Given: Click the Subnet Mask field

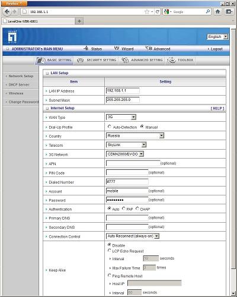Looking at the screenshot, I should pyautogui.click(x=123, y=100).
